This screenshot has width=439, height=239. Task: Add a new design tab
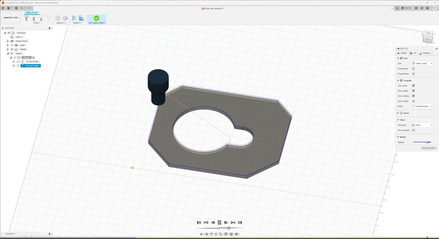coord(397,8)
